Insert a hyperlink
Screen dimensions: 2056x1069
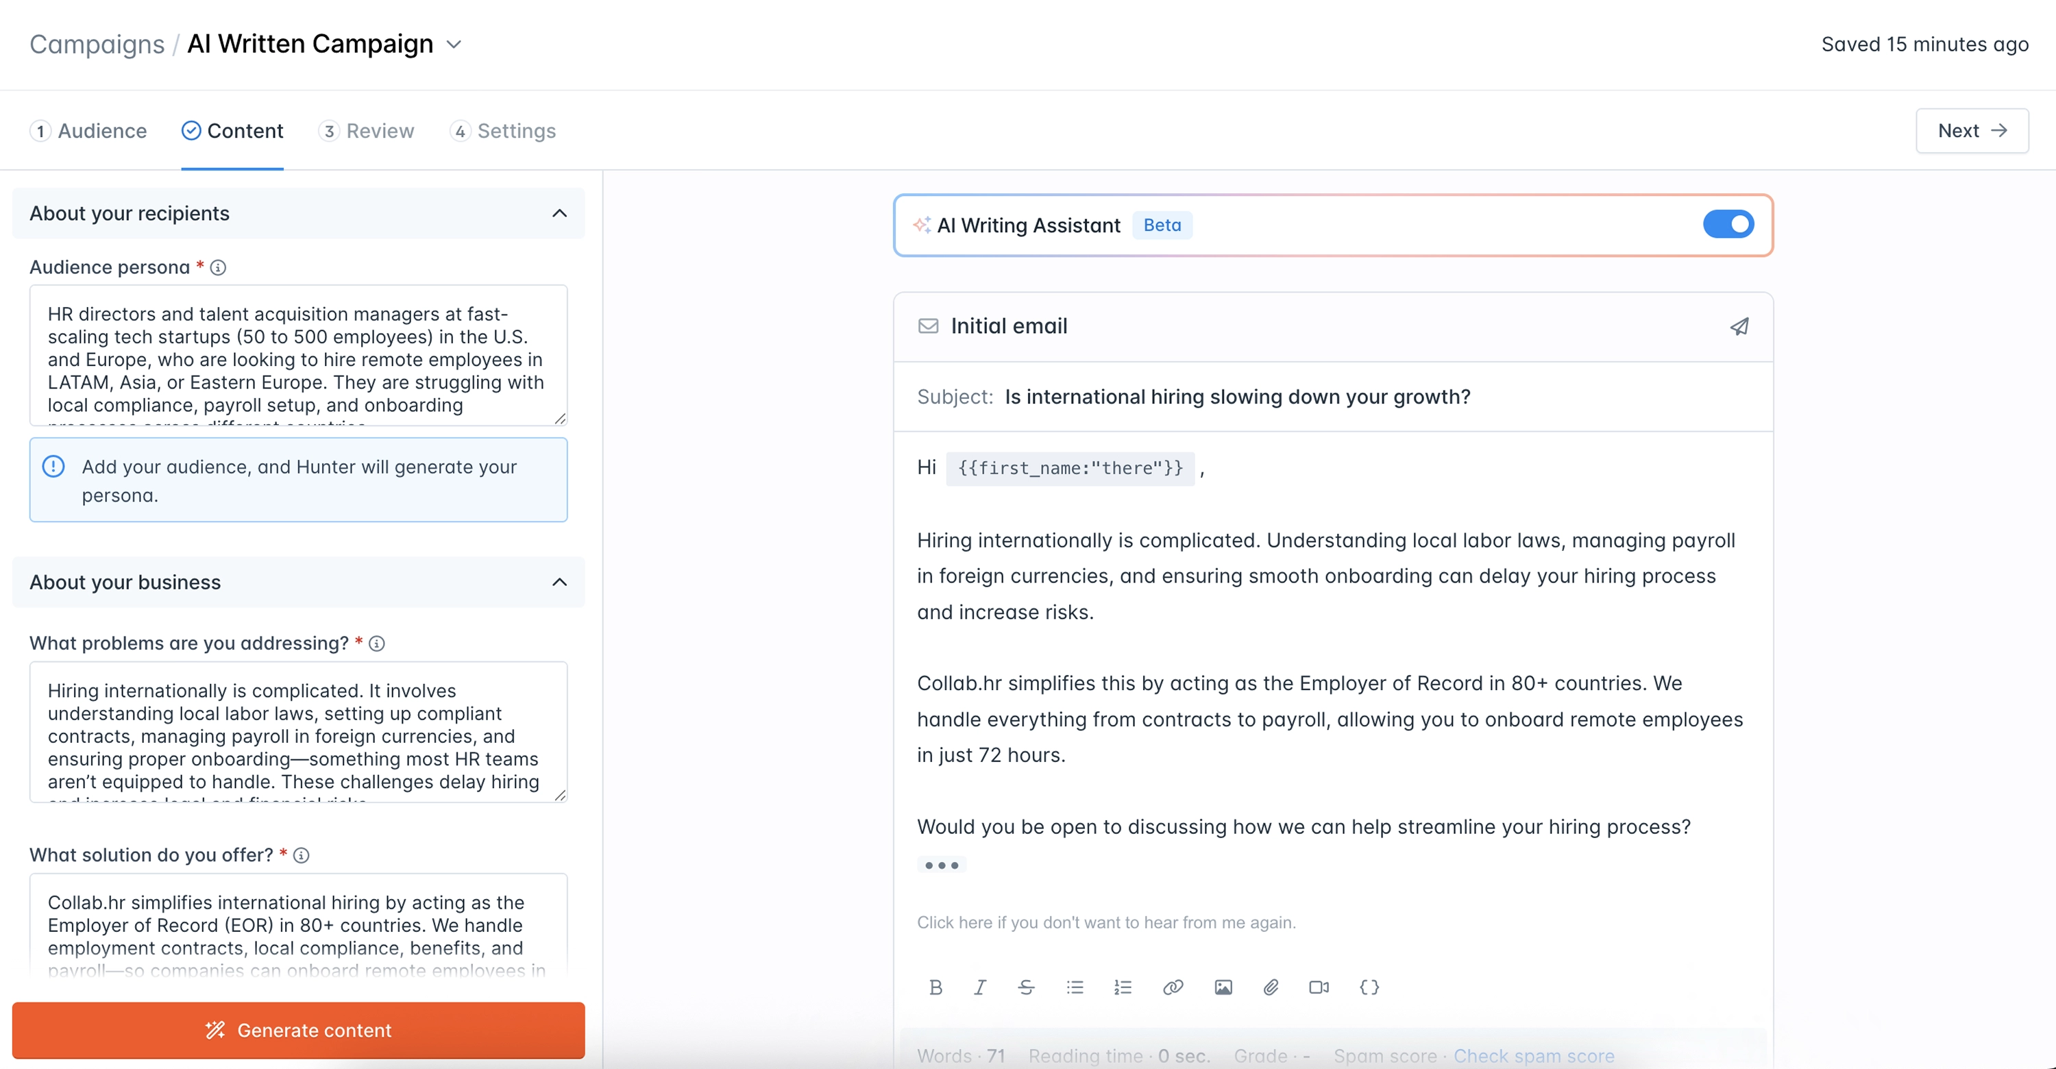(x=1173, y=987)
